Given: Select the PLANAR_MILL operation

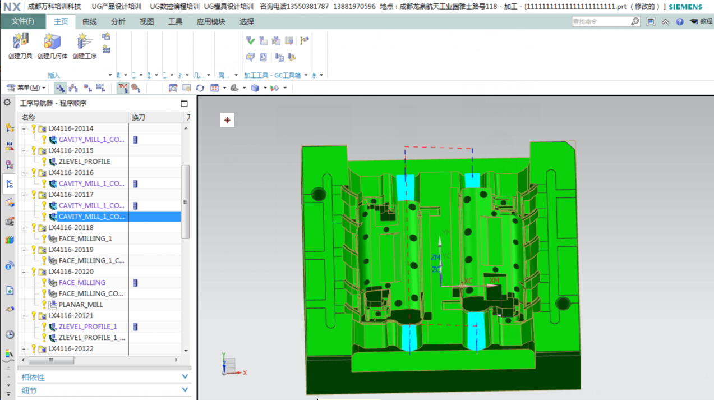Looking at the screenshot, I should coord(81,305).
